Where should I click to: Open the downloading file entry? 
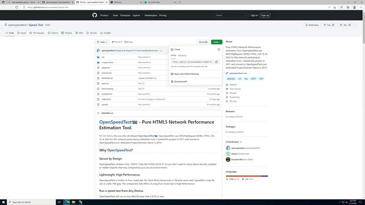(107, 89)
